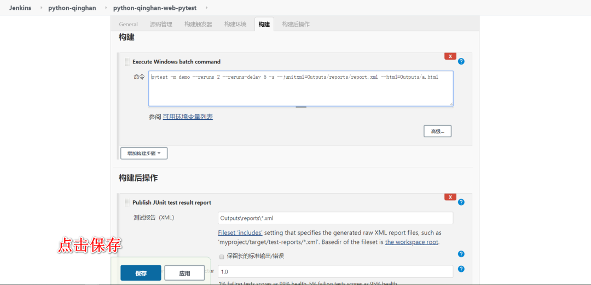Delete the Execute Windows batch command step

click(450, 56)
